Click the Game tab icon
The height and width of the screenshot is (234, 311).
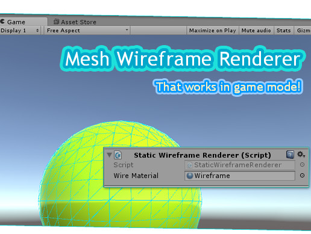pyautogui.click(x=2, y=21)
